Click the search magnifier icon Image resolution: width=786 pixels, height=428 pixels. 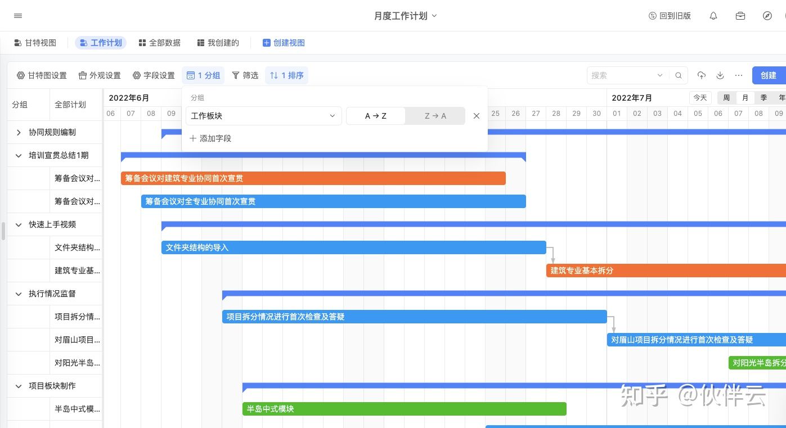click(679, 75)
